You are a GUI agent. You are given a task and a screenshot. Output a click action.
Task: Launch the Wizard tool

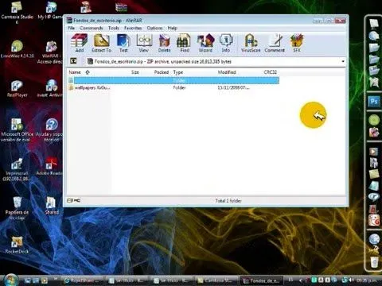point(205,43)
